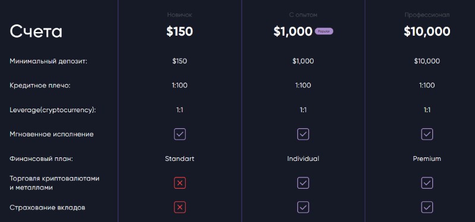Click red X for Новичок crypto trading

pyautogui.click(x=180, y=183)
